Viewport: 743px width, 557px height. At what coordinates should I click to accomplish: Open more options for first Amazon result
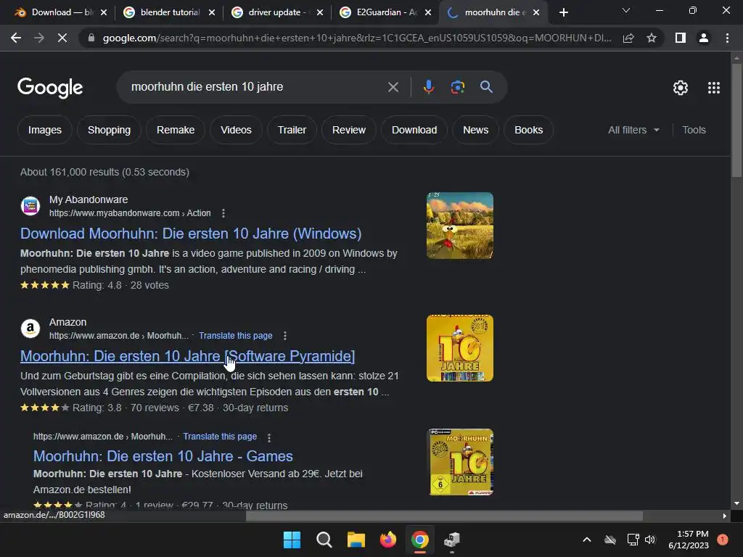click(x=284, y=336)
